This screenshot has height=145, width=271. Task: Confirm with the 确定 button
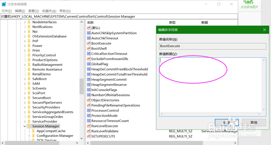click(227, 122)
